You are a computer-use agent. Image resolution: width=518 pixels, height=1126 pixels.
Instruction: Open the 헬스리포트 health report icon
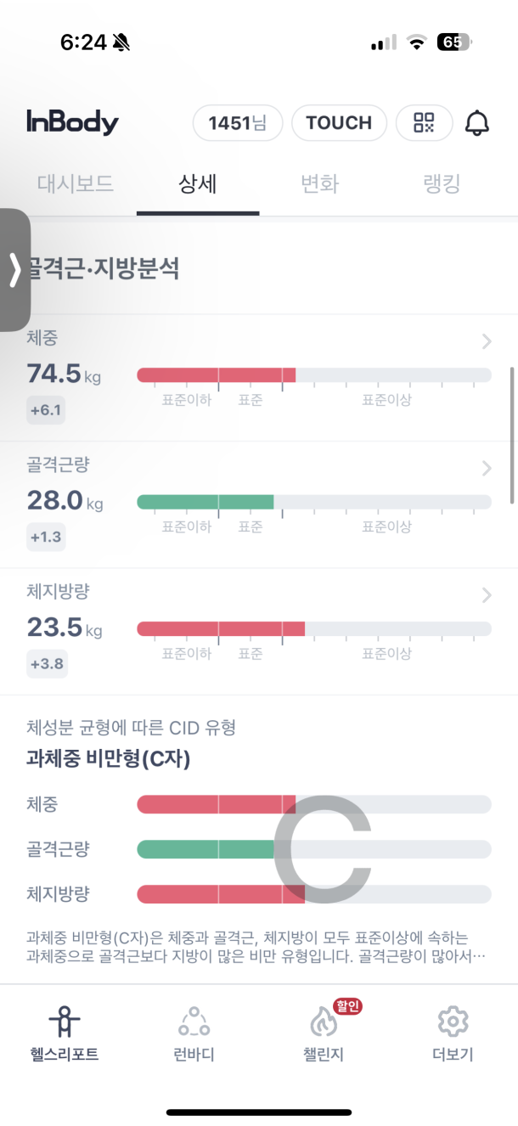point(65,1022)
